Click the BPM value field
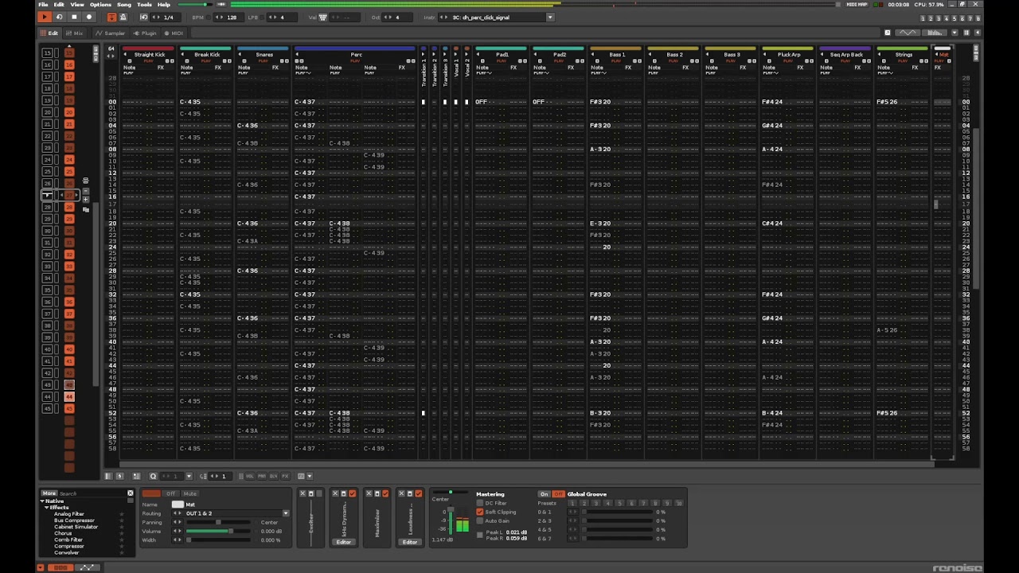Image resolution: width=1019 pixels, height=573 pixels. point(232,17)
